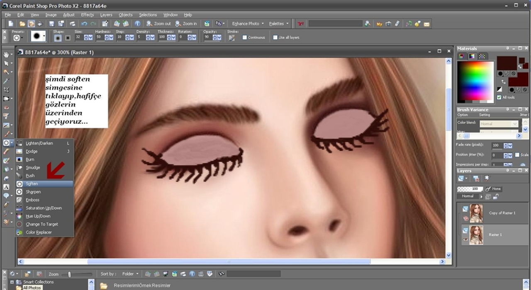The image size is (531, 290).
Task: Click the Save disk icon
Action: point(52,24)
